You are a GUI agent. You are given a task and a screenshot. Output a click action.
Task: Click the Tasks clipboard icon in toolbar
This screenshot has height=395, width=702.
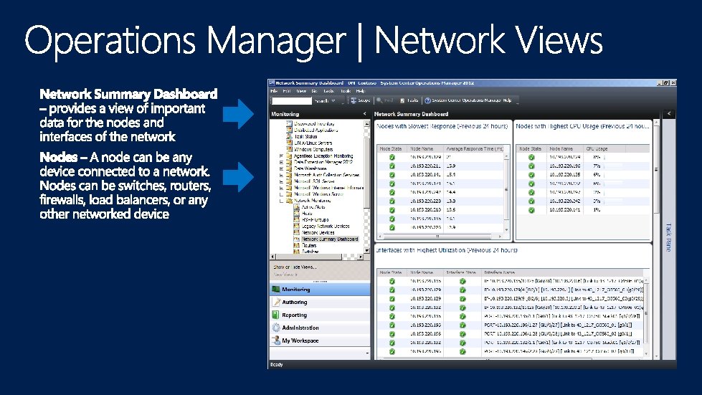(402, 100)
